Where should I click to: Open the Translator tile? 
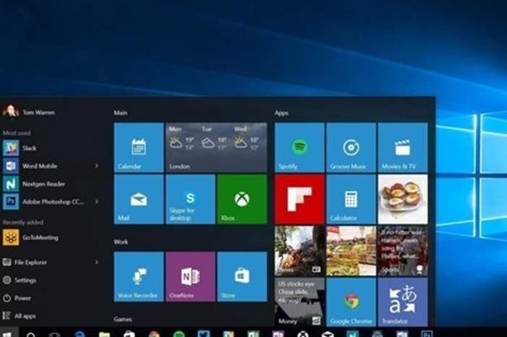(402, 302)
